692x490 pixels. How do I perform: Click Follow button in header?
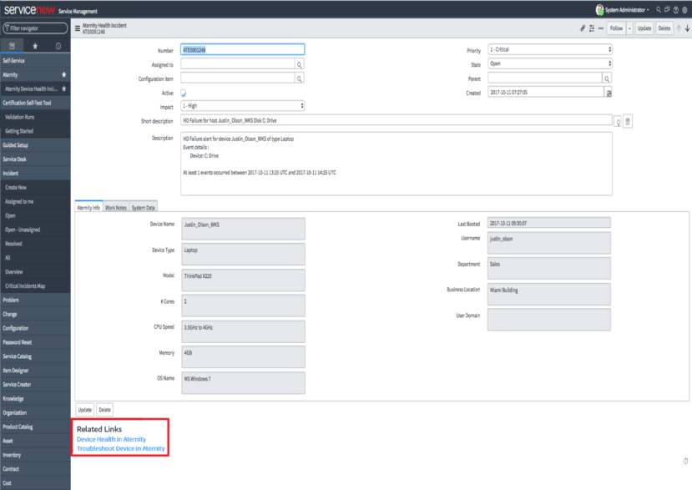tap(617, 28)
